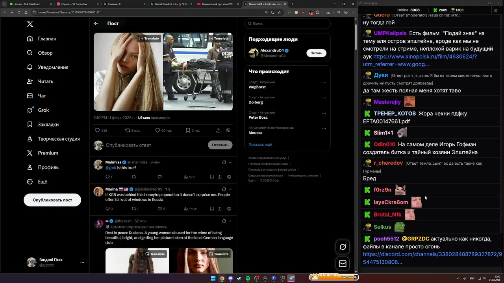Open Moussa trend options

pyautogui.click(x=324, y=129)
